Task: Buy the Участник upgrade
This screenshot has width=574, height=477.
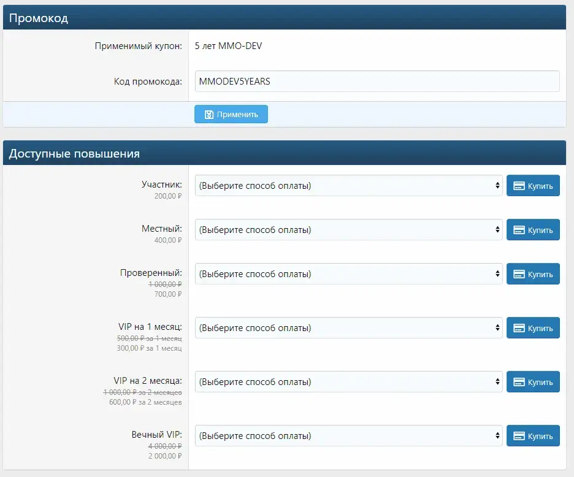Action: [x=533, y=186]
